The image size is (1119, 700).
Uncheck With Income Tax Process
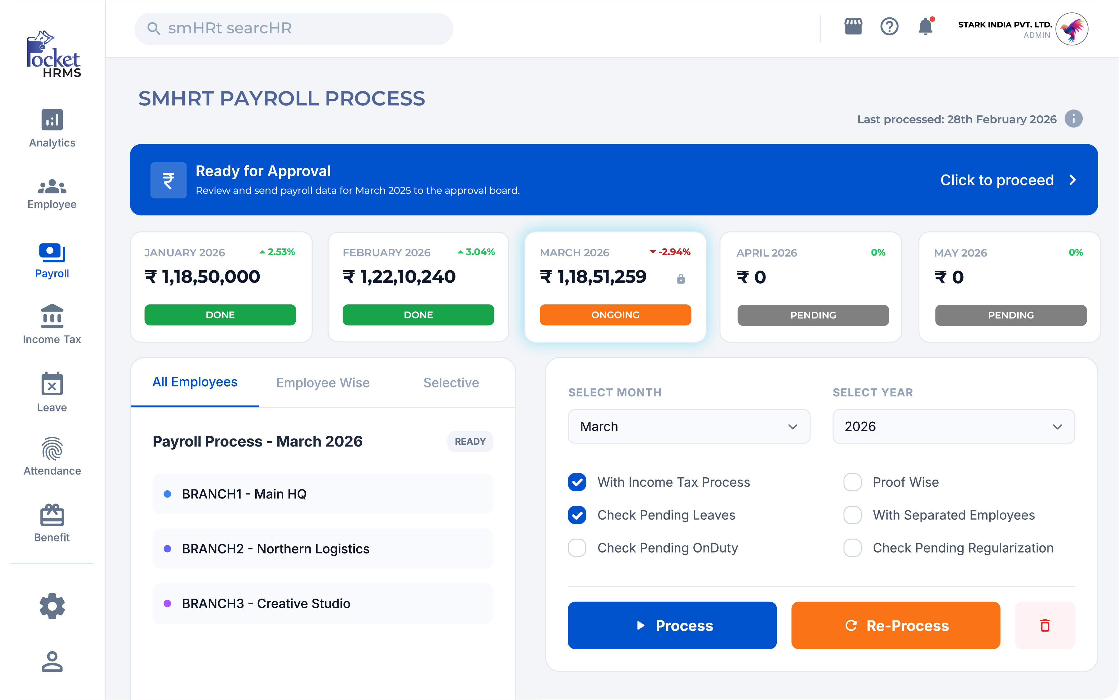click(577, 482)
